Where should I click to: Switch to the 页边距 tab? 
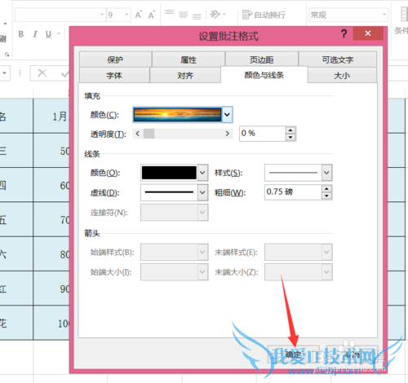click(262, 59)
